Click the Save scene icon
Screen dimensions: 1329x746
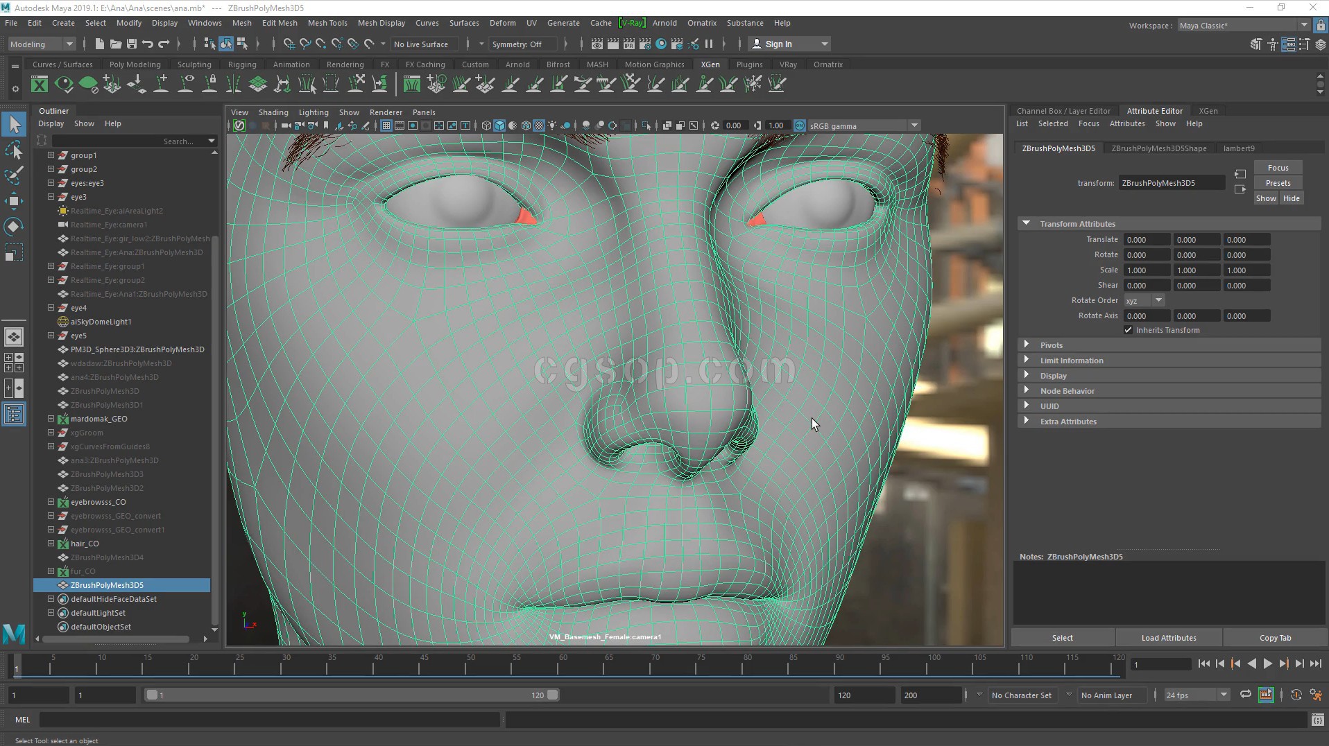[x=132, y=44]
